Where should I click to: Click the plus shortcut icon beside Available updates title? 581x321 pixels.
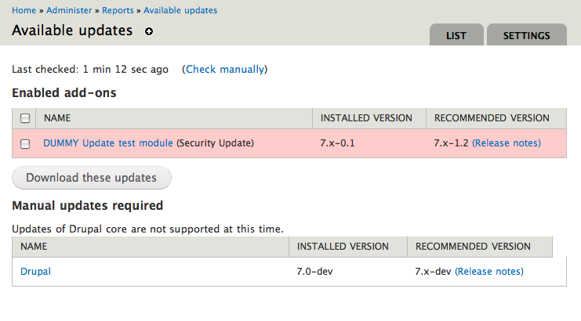click(150, 31)
